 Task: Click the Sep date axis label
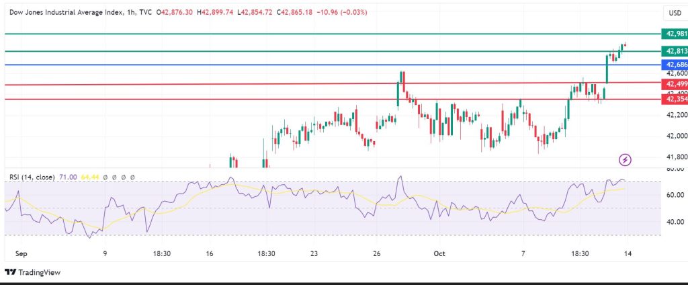click(x=21, y=254)
